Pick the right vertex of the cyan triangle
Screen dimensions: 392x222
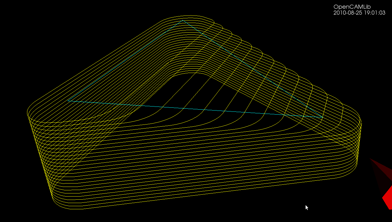click(321, 117)
